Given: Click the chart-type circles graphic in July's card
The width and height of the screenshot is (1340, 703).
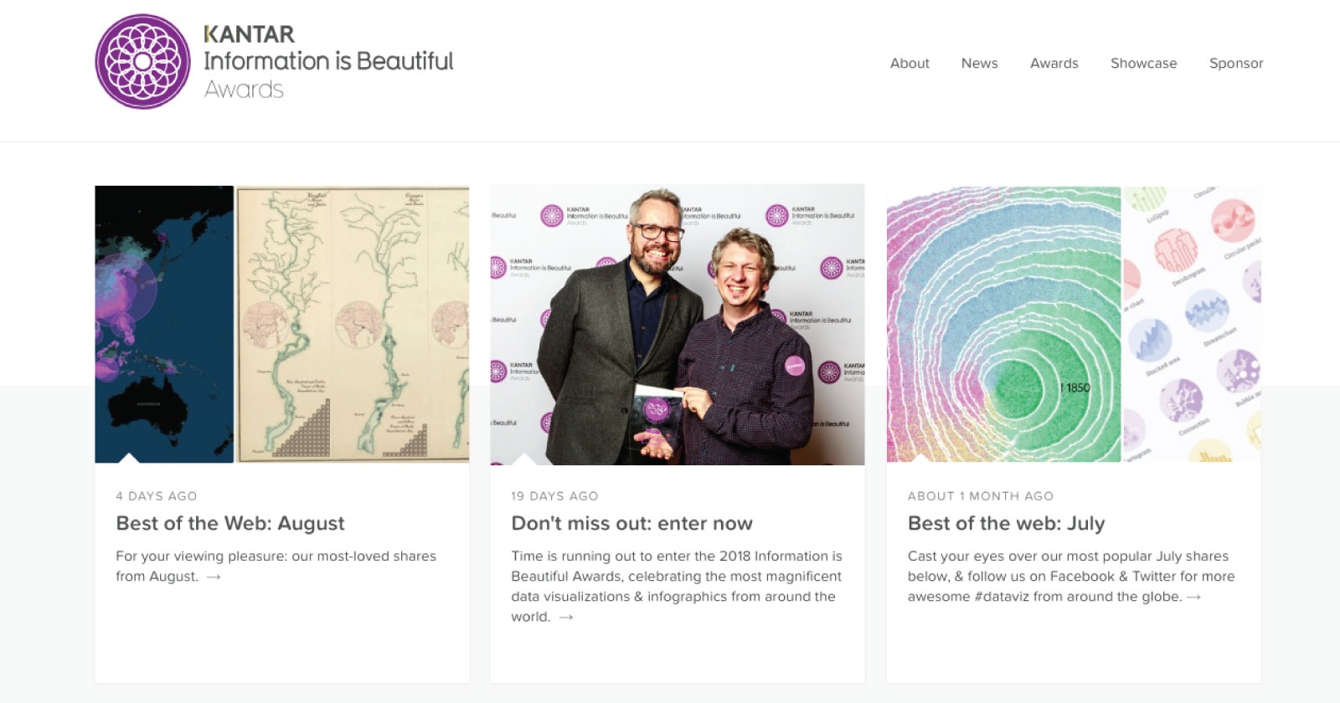Looking at the screenshot, I should pos(1193,322).
